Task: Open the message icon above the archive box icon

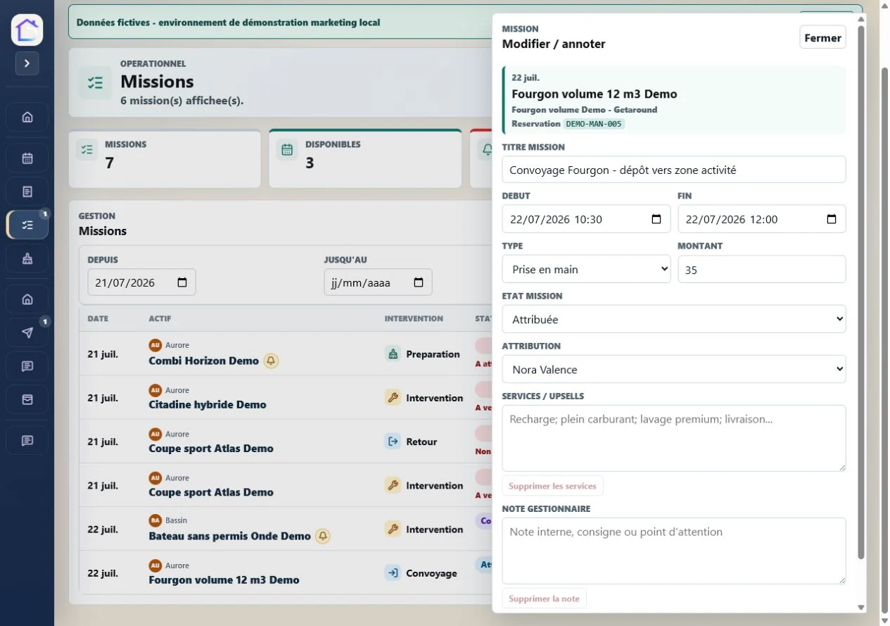Action: click(27, 366)
